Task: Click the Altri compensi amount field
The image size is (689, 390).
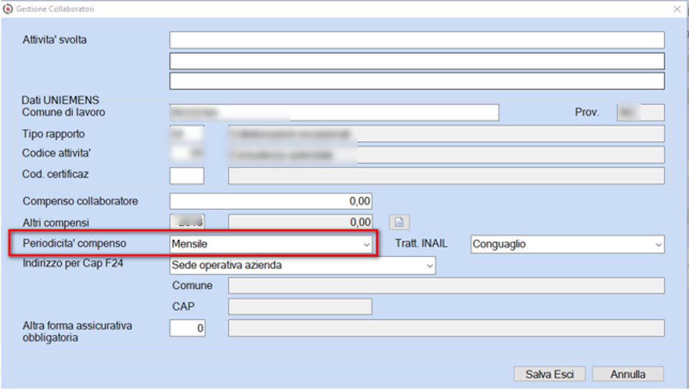Action: [x=300, y=222]
